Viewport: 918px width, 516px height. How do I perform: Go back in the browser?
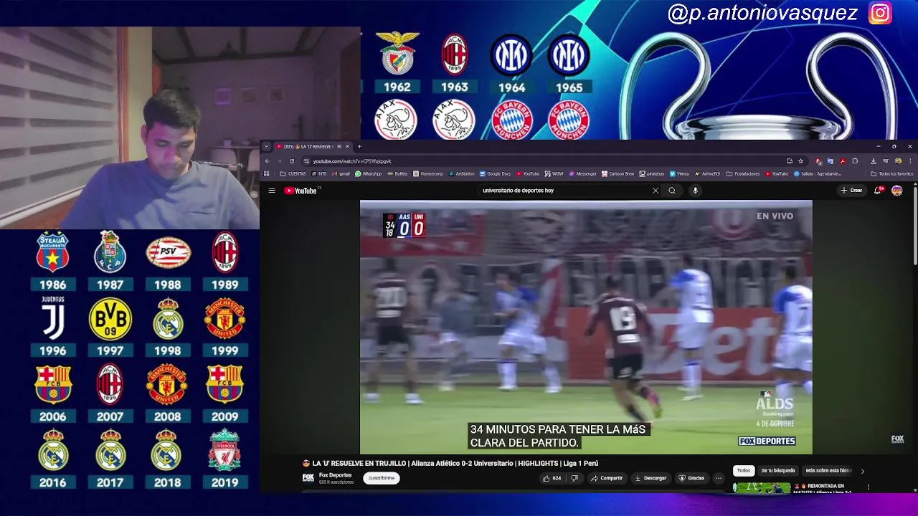point(267,161)
